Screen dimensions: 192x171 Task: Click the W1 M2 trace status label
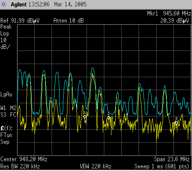point(8,108)
